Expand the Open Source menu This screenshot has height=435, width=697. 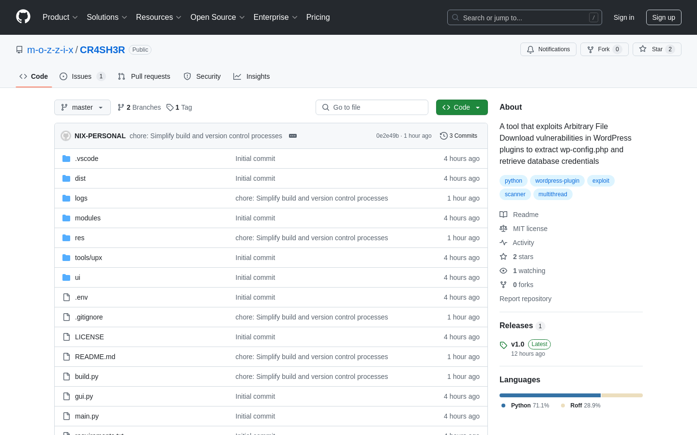[218, 17]
